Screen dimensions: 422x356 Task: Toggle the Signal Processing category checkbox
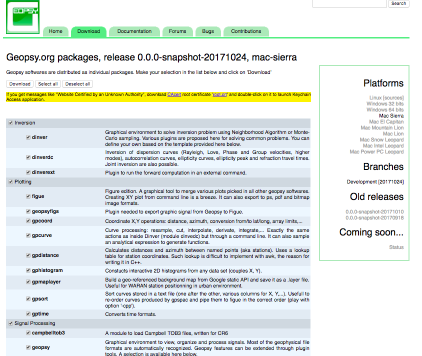coord(11,323)
